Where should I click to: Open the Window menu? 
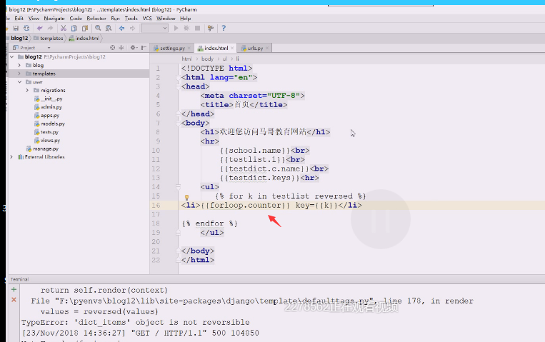tap(166, 19)
